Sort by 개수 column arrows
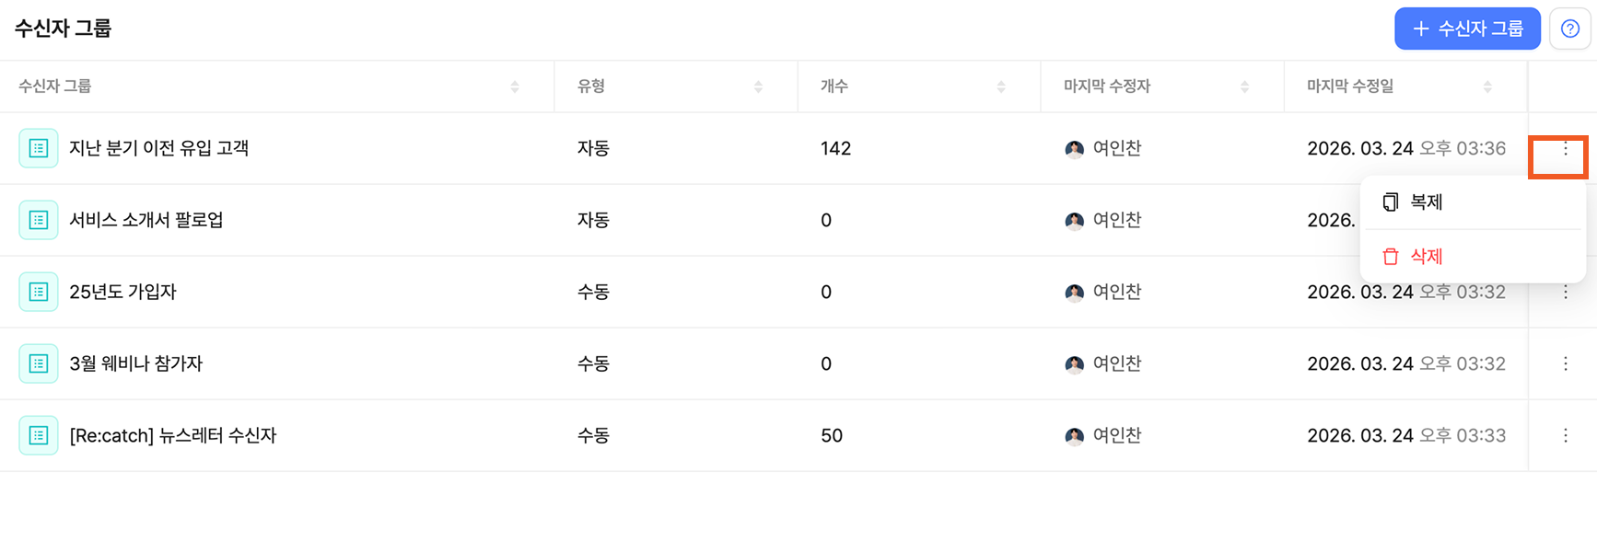The width and height of the screenshot is (1597, 541). (1001, 87)
